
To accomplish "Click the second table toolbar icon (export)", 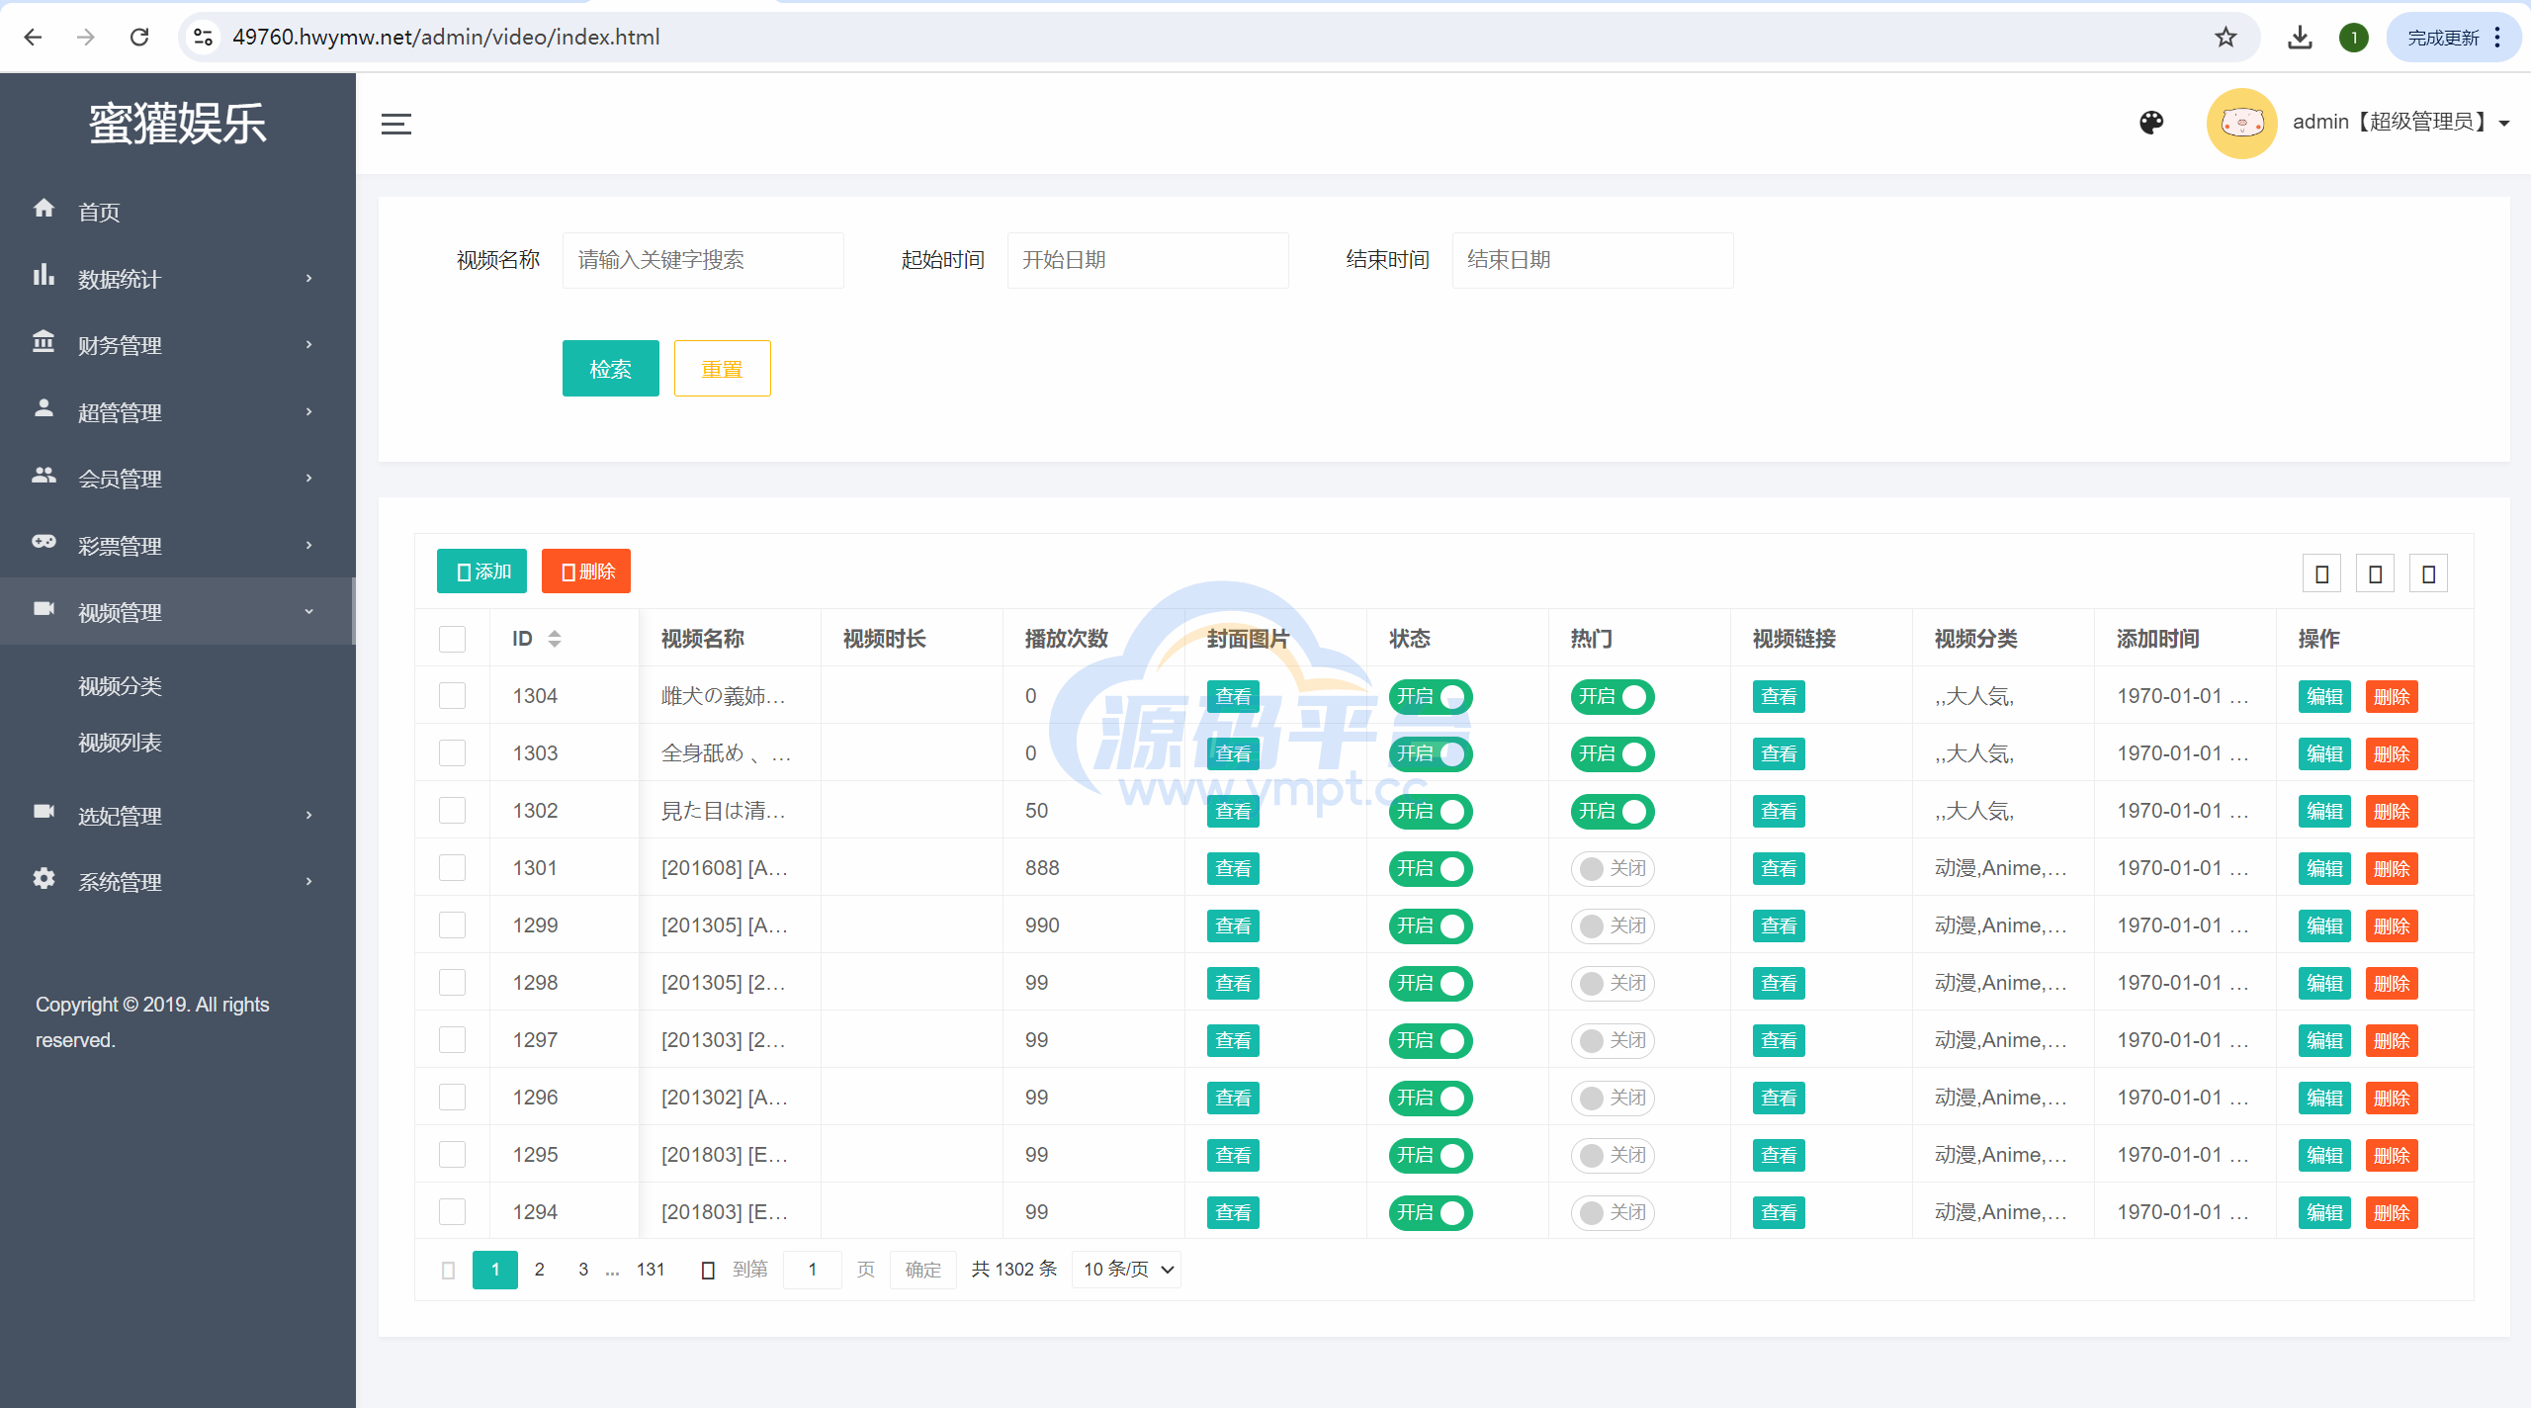I will pos(2376,573).
